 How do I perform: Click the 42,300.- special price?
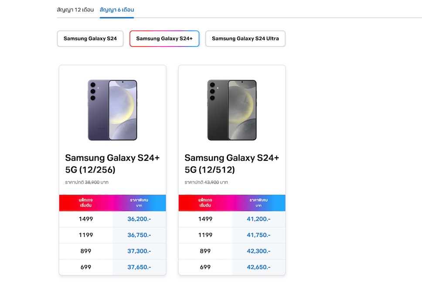pos(259,251)
